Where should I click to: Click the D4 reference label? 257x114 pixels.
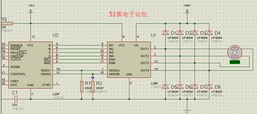click(x=217, y=33)
